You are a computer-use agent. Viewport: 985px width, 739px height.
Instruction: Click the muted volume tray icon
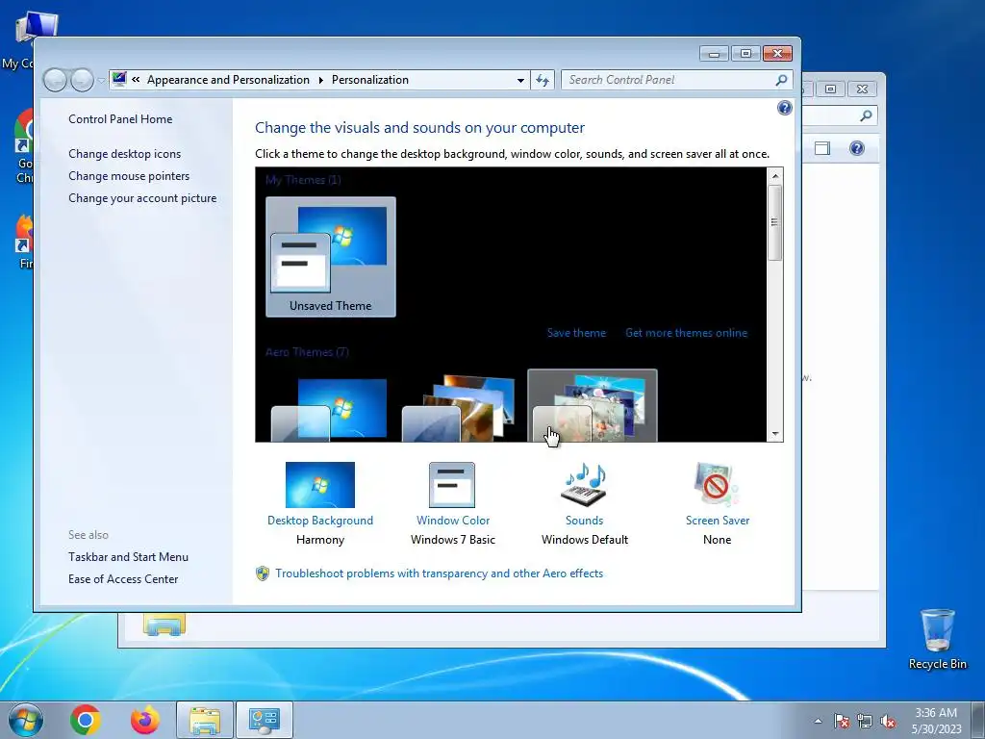[x=888, y=721]
